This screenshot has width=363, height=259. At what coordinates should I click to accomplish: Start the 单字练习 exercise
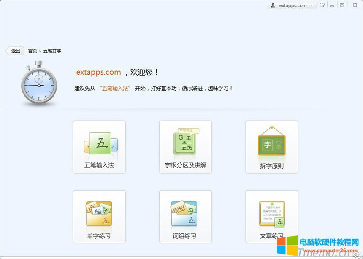[99, 216]
